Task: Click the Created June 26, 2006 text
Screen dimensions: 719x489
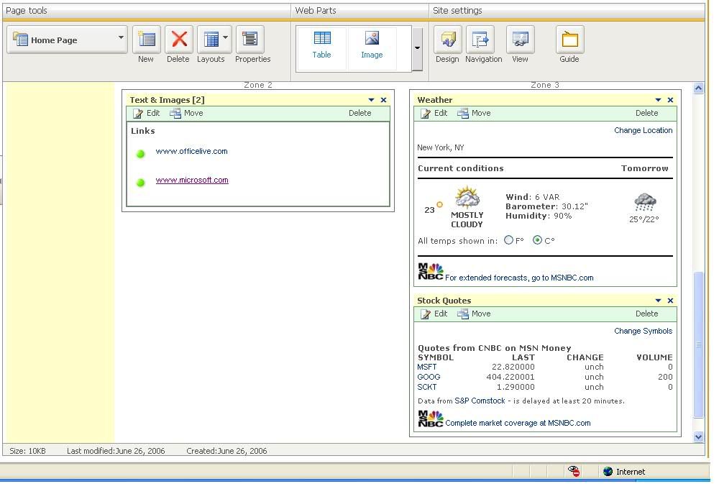Action: click(x=226, y=451)
